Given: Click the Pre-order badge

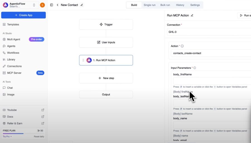Looking at the screenshot, I should tap(37, 39).
